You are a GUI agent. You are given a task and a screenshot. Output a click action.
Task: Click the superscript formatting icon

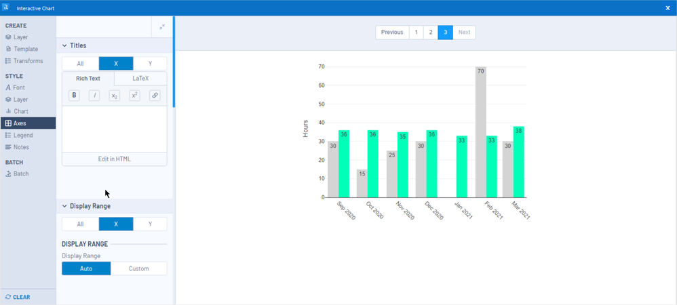coord(135,96)
